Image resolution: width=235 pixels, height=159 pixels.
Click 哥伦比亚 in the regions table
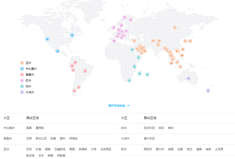click(41, 139)
